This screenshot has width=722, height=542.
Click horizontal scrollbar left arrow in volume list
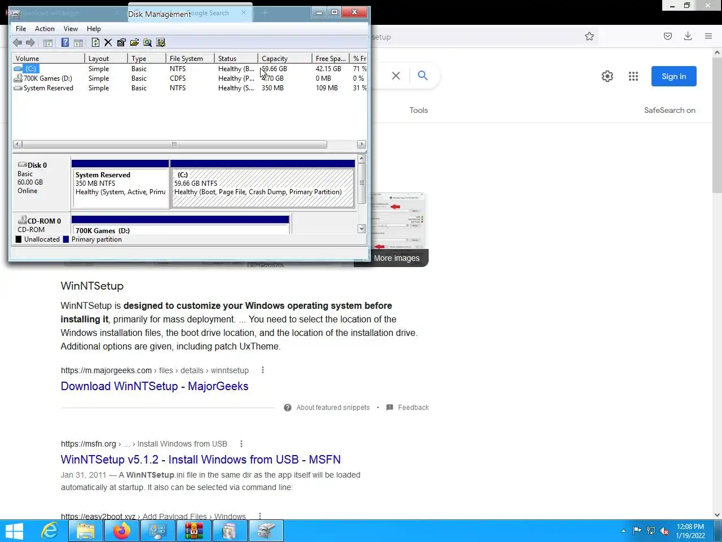point(17,145)
